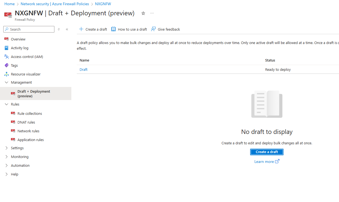Select the Access control (IAM) people icon
The height and width of the screenshot is (202, 339).
(7, 57)
